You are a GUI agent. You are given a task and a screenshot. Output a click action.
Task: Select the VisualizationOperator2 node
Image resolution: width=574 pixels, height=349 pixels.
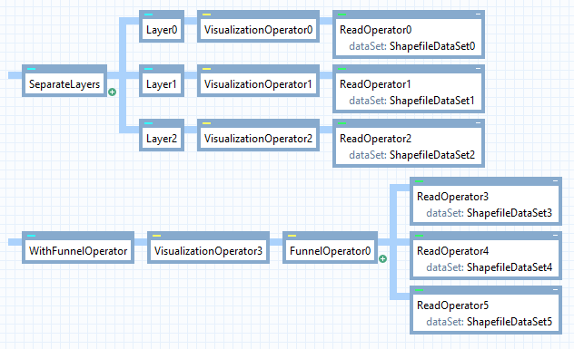click(259, 135)
